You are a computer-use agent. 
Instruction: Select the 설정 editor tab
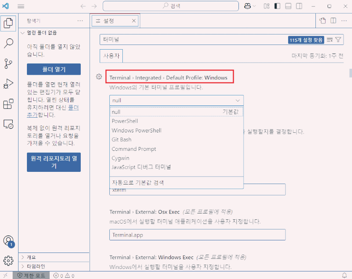pyautogui.click(x=115, y=21)
